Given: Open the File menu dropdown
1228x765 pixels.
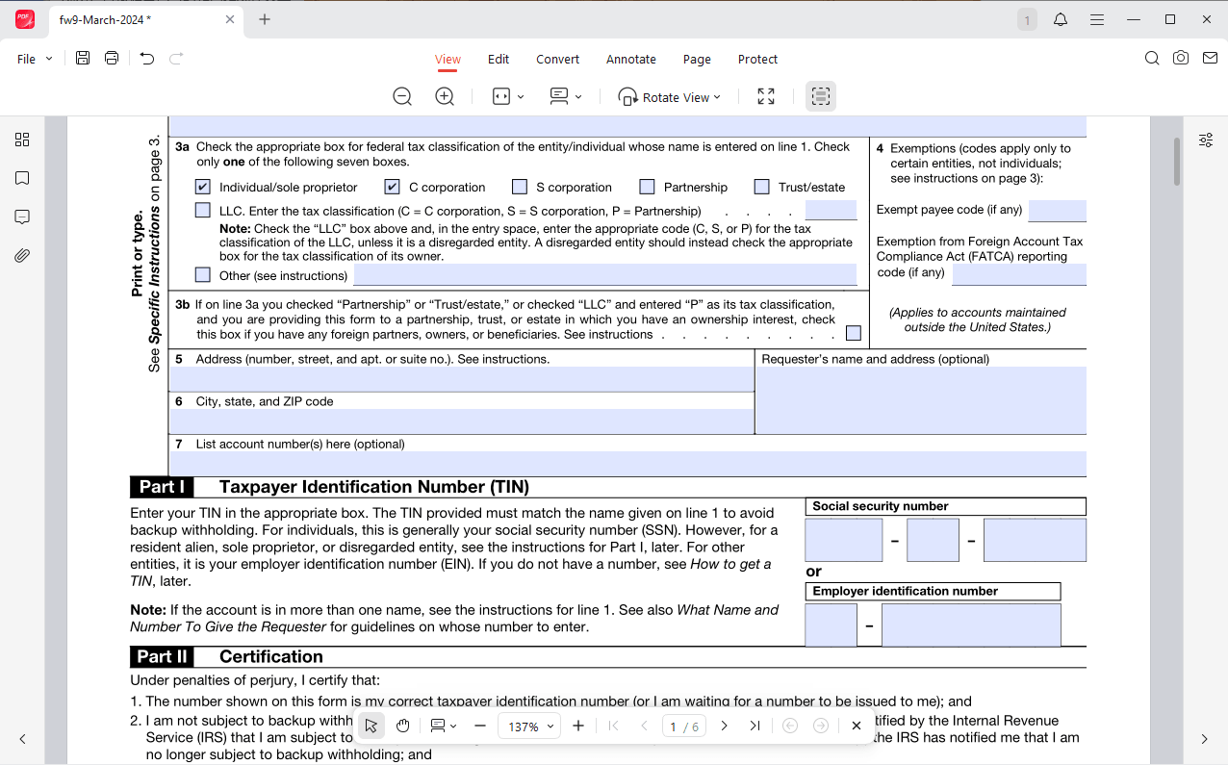Looking at the screenshot, I should tap(35, 59).
